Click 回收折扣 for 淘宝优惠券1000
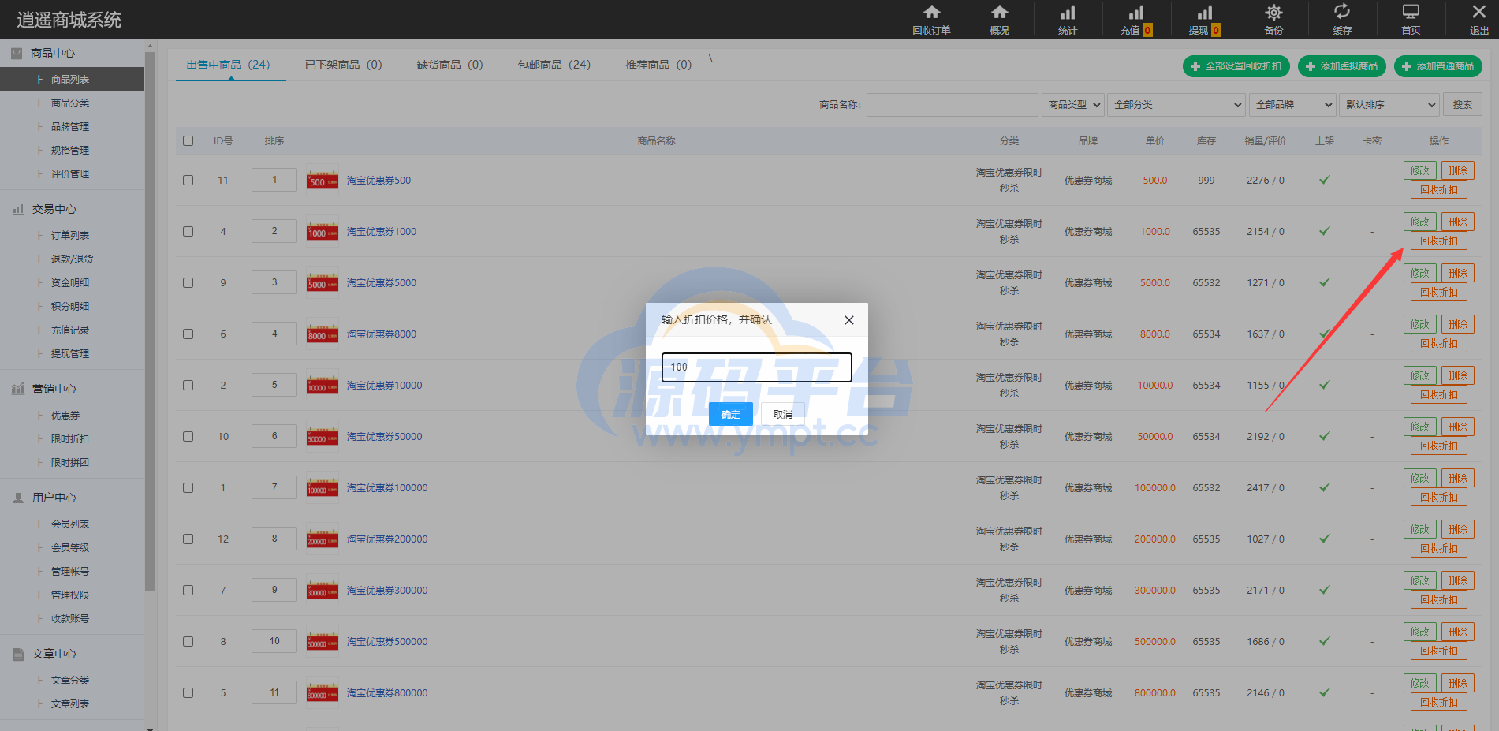 [1438, 241]
